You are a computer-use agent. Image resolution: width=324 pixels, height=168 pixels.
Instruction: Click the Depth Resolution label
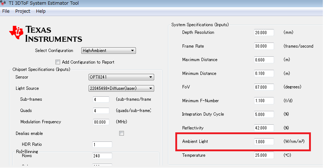tap(198, 32)
